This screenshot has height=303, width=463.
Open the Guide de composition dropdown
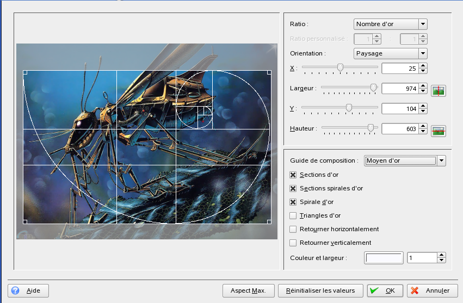(405, 160)
